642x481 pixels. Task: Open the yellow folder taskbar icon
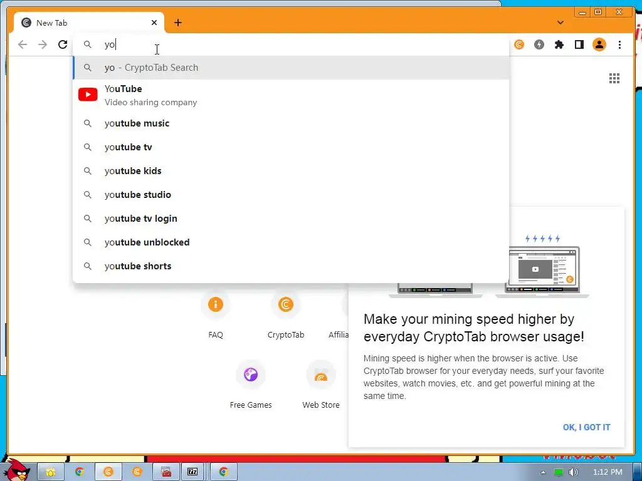[50, 472]
